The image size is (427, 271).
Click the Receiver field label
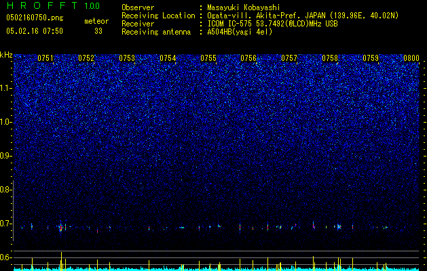pyautogui.click(x=138, y=24)
